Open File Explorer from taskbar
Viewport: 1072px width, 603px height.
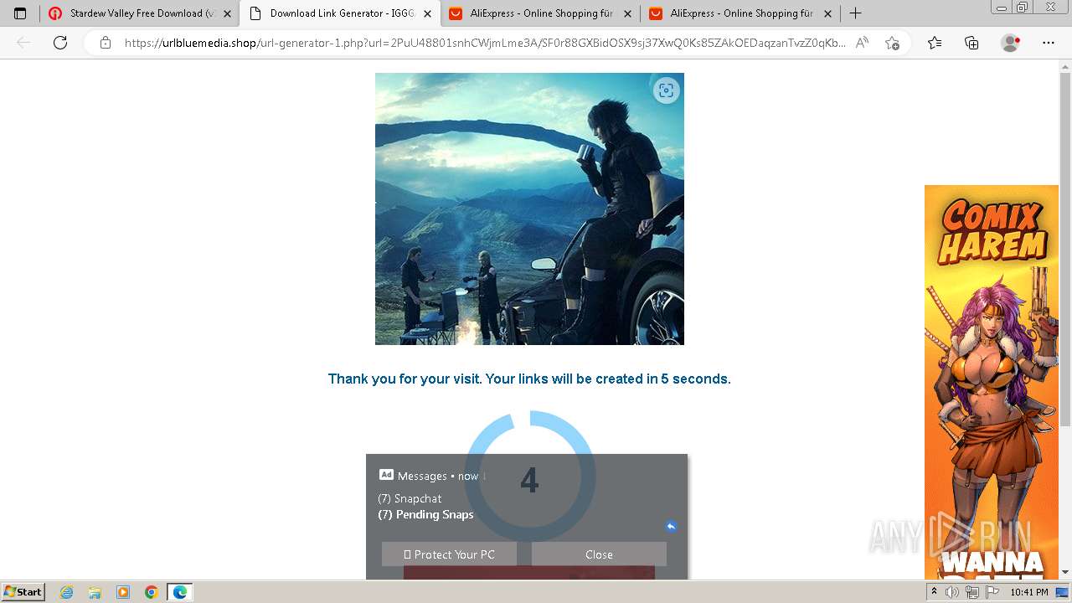click(x=95, y=592)
